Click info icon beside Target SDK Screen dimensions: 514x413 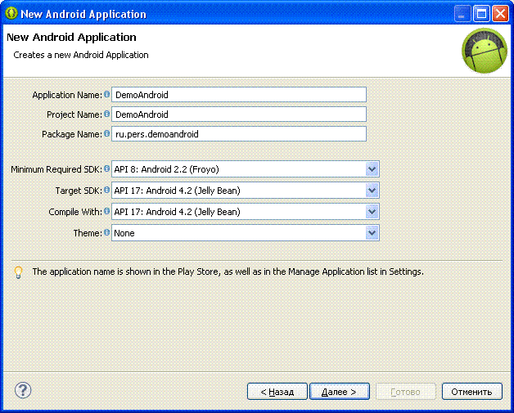(x=107, y=190)
